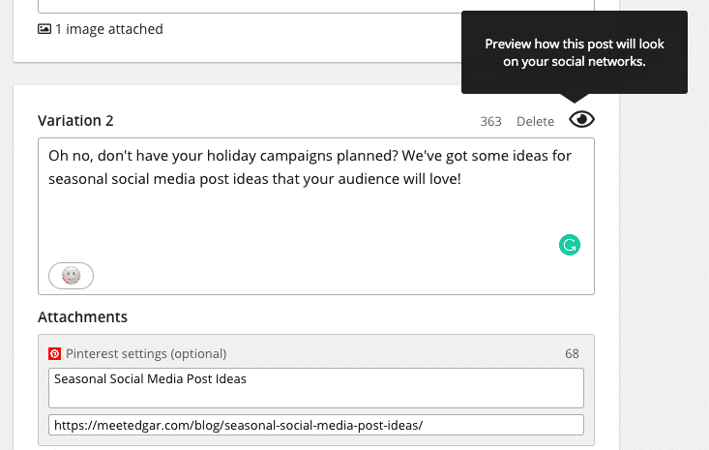Click the 363 character count
709x450 pixels.
click(490, 121)
